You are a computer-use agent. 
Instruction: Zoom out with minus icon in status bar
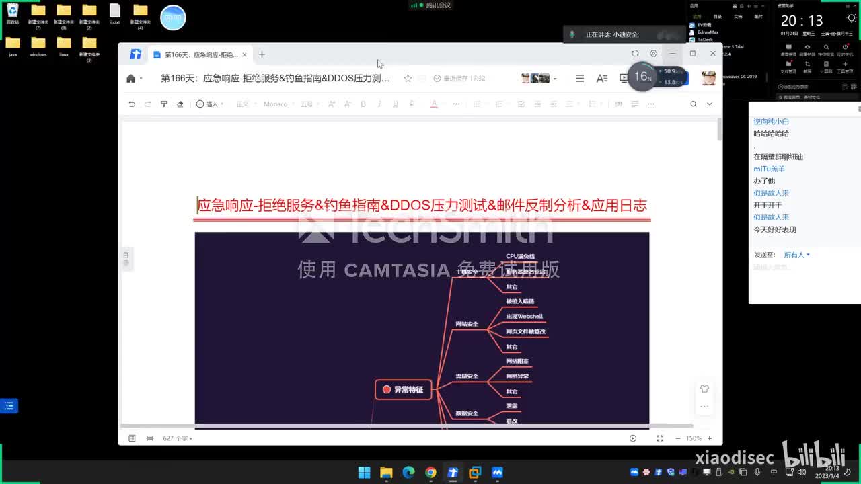point(677,438)
